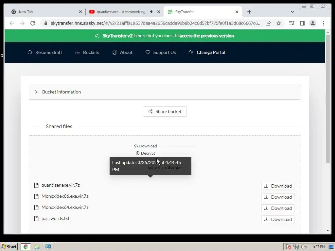
Task: Expand the Bucket information panel
Action: pos(165,92)
